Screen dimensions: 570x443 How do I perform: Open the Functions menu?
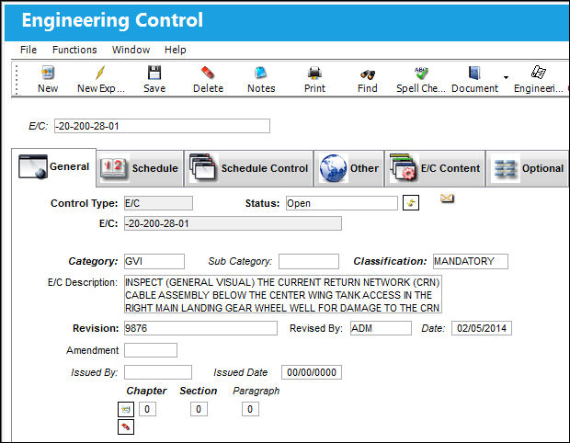[x=74, y=50]
